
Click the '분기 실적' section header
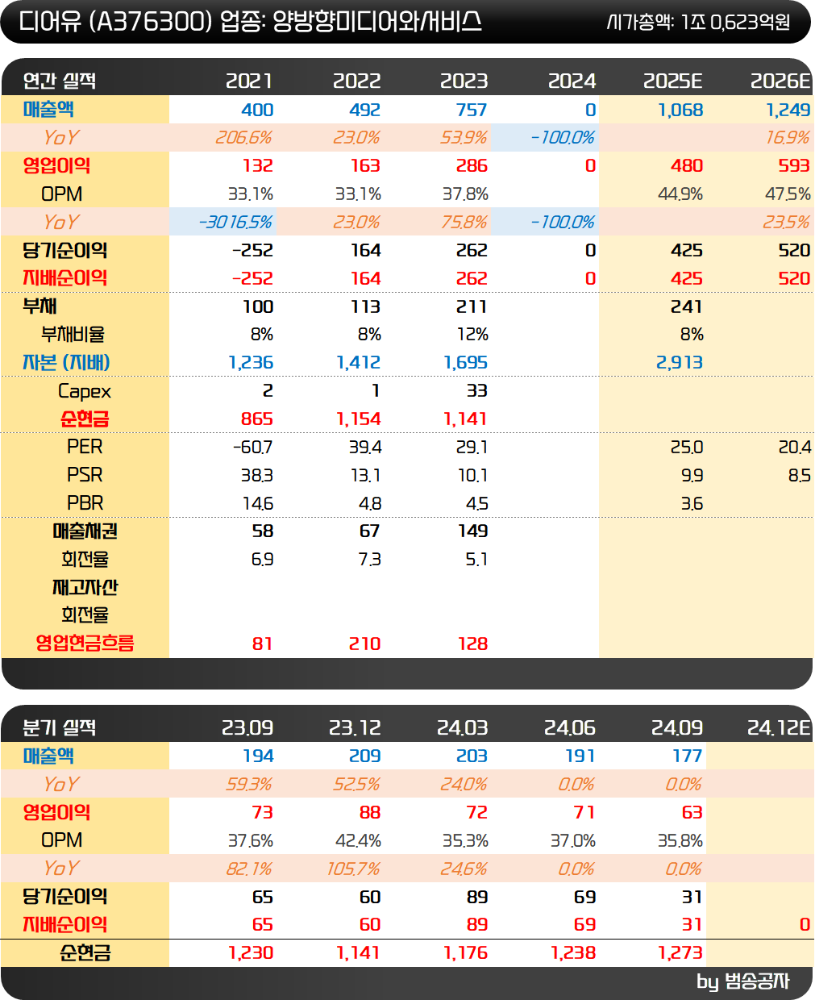(x=59, y=727)
